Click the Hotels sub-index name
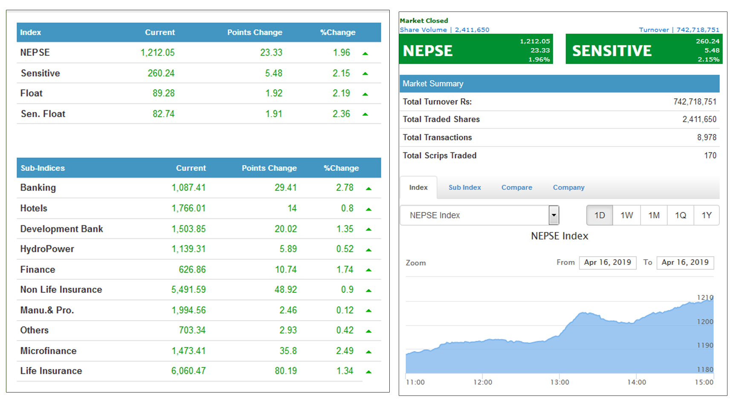The height and width of the screenshot is (404, 736). click(34, 208)
